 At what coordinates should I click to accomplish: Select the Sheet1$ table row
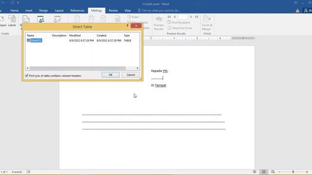82,40
